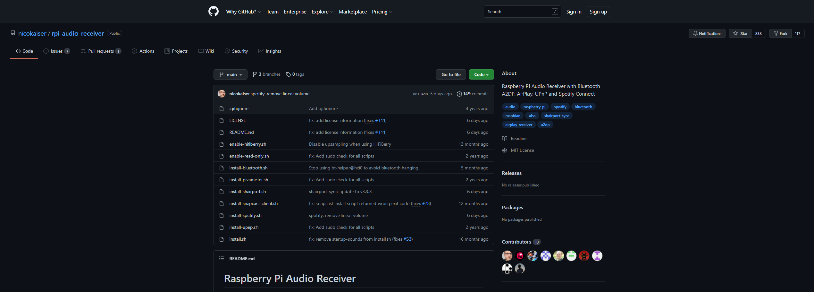Screen dimensions: 814x292
Task: Click the slash shortcut icon in search box
Action: tap(555, 12)
